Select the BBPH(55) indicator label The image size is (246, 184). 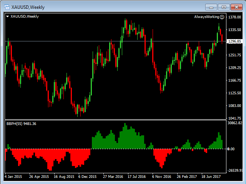(20, 123)
